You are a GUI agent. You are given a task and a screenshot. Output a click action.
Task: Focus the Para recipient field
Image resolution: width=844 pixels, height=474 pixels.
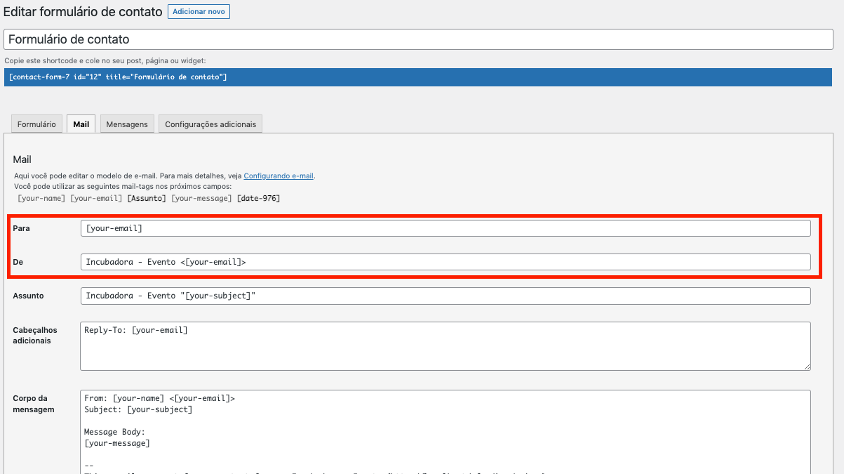click(x=446, y=228)
